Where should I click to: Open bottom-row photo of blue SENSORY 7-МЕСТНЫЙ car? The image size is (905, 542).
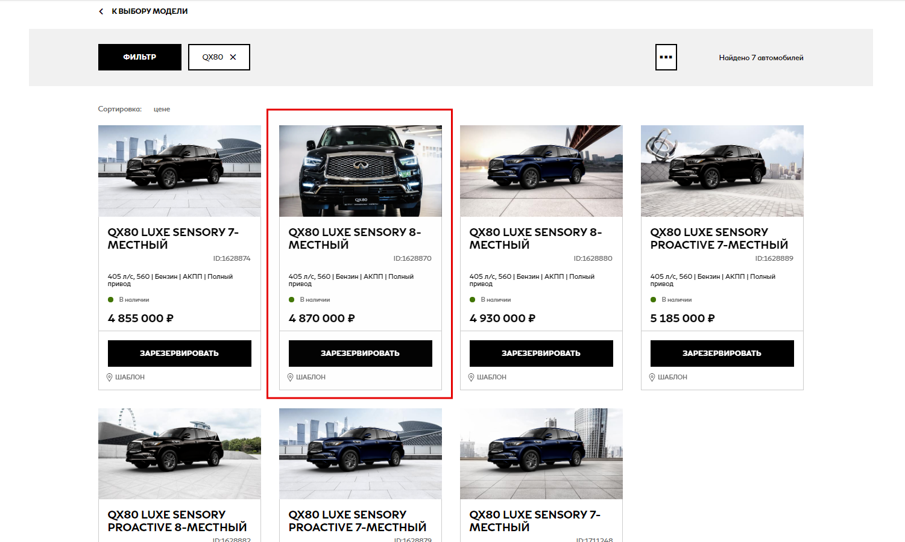pos(541,453)
